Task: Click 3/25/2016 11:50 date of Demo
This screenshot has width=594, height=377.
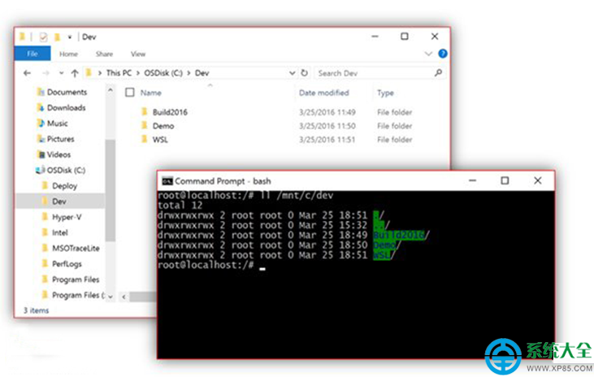Action: coord(327,126)
